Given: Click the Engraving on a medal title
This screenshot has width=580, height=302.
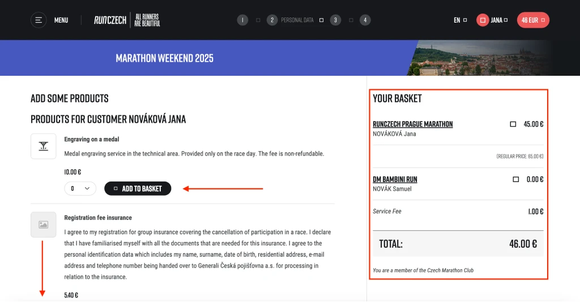Looking at the screenshot, I should pyautogui.click(x=92, y=139).
